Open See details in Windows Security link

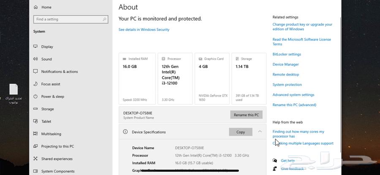coord(144,30)
